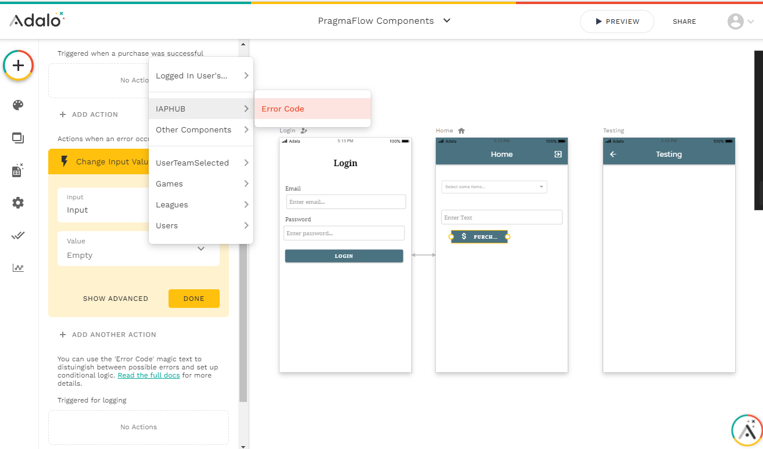This screenshot has width=763, height=449.
Task: Choose Games menu entry
Action: pos(201,184)
